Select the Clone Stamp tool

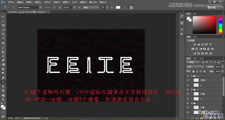tap(3, 52)
